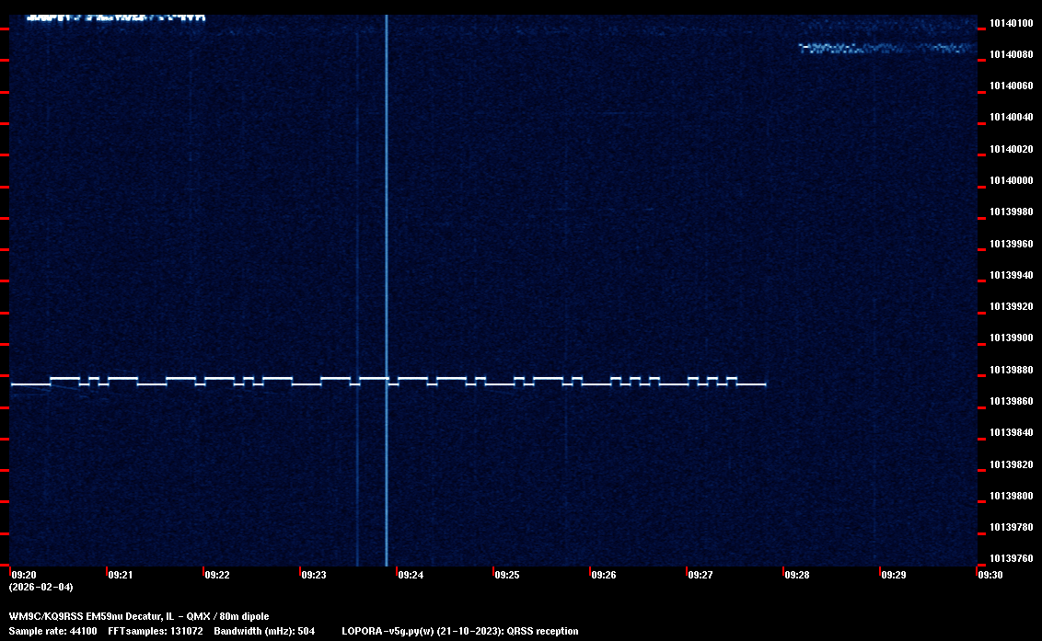Click the WM9C/KQ9RSS station caption

coord(139,616)
